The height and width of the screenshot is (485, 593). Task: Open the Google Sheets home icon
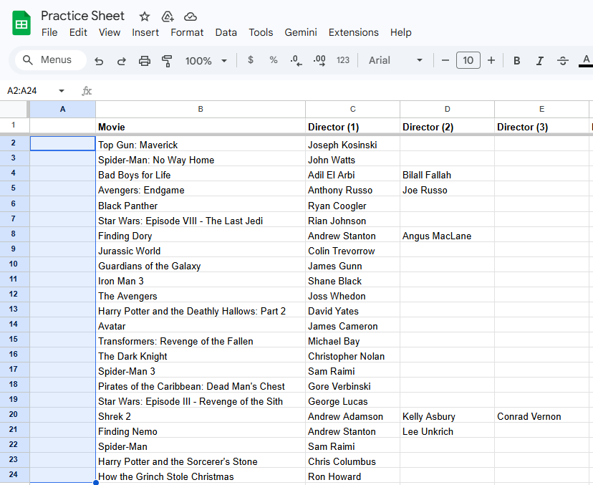coord(21,24)
